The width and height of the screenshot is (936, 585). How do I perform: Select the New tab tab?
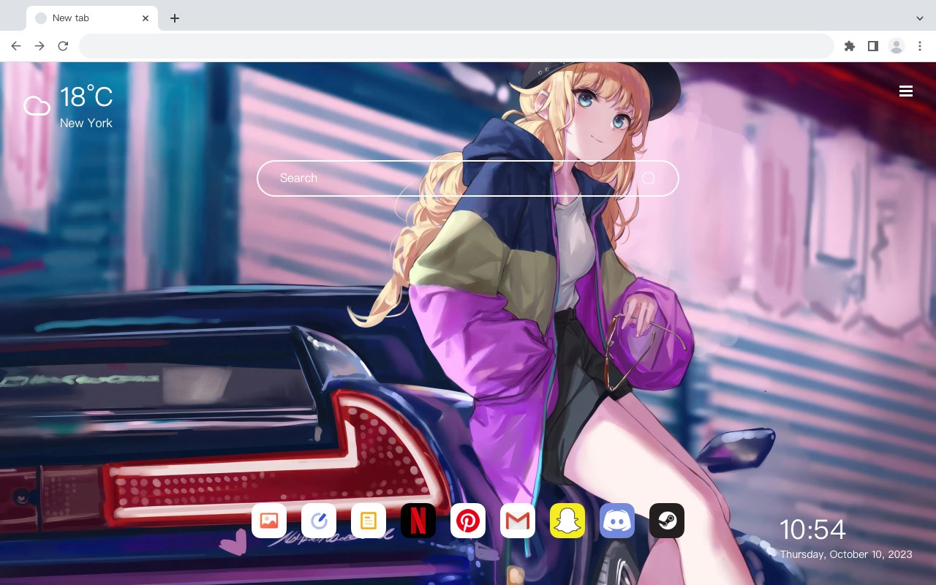pos(92,18)
